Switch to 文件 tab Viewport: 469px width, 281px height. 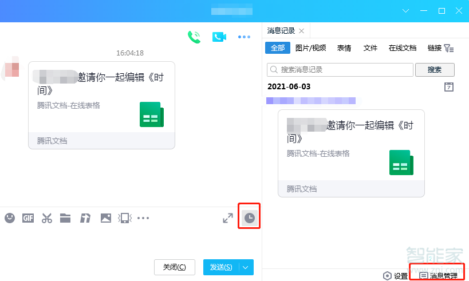(371, 48)
